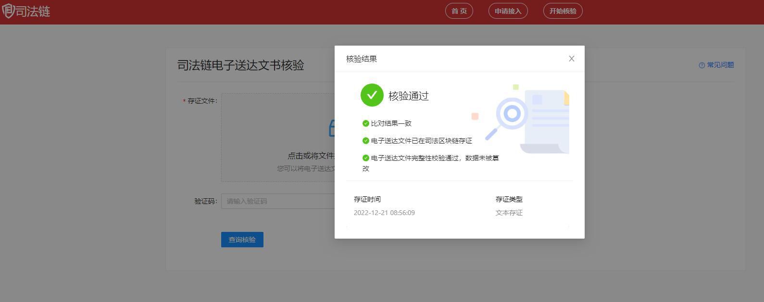
Task: Click the check icon beside 比对结果一致
Action: 365,123
